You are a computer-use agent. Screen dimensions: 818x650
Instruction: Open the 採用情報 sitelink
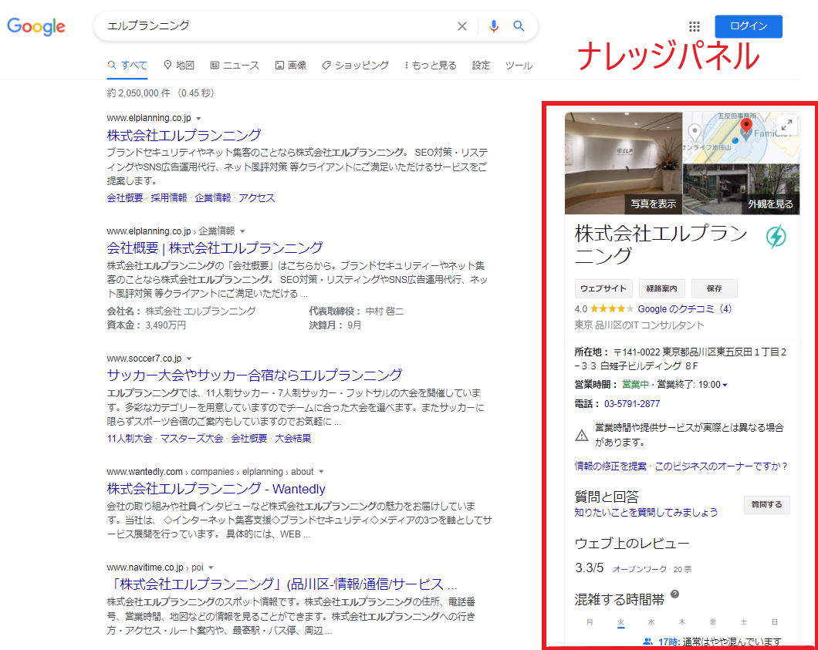point(169,198)
